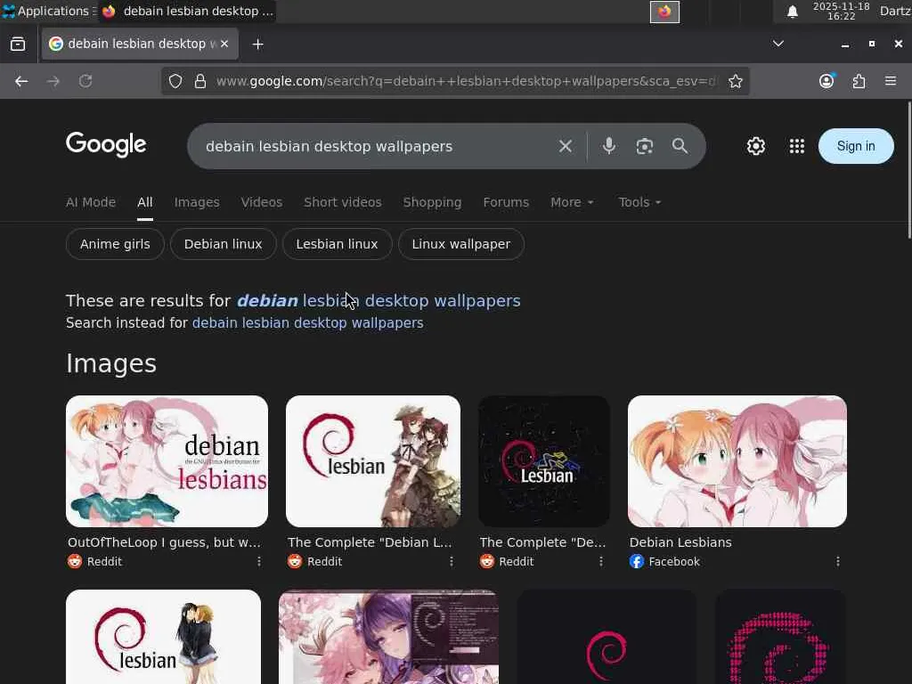Select the Debian linux filter chip
Image resolution: width=912 pixels, height=684 pixels.
pos(224,244)
